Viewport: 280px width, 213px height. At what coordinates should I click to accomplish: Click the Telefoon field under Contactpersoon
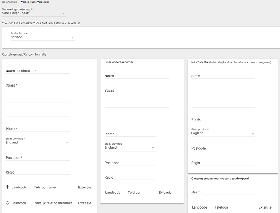point(236,207)
